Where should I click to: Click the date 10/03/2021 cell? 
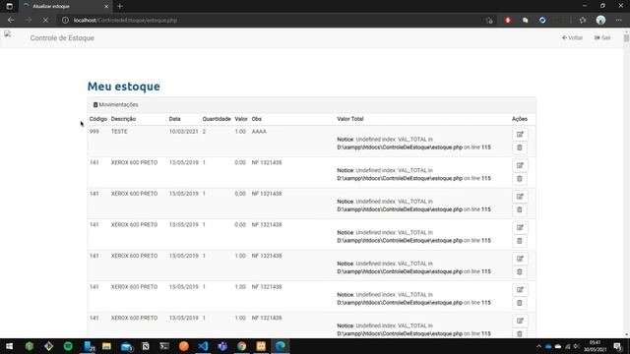[183, 132]
